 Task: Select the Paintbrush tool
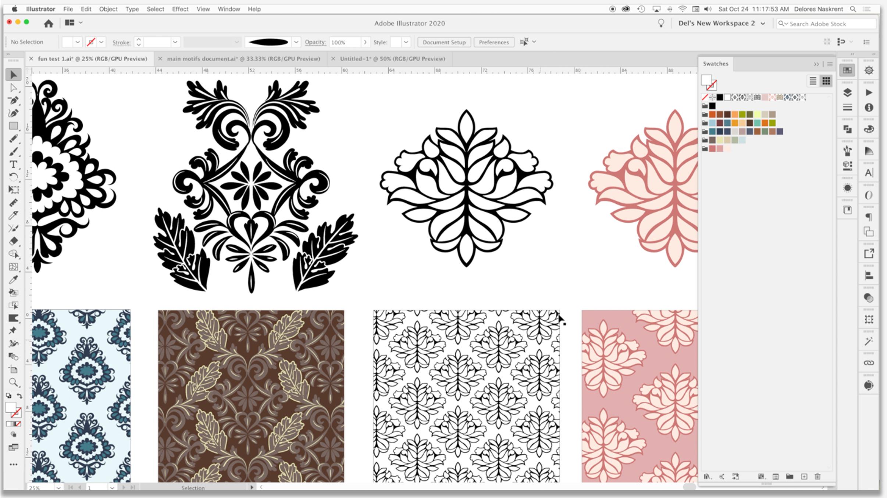(13, 151)
